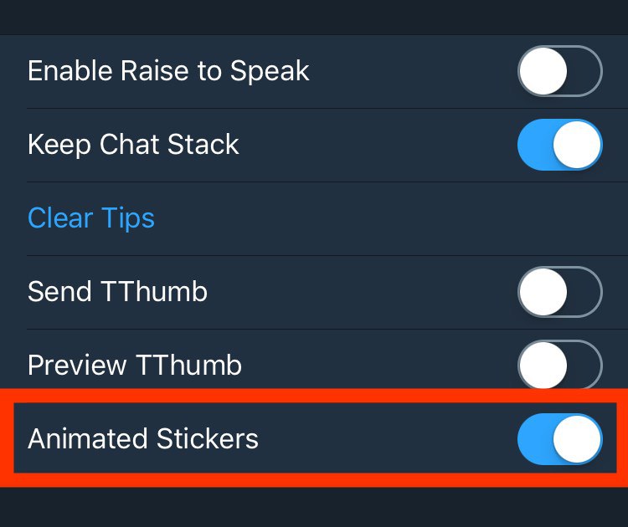
Task: Enable the Send TThumb toggle
Action: tap(559, 292)
